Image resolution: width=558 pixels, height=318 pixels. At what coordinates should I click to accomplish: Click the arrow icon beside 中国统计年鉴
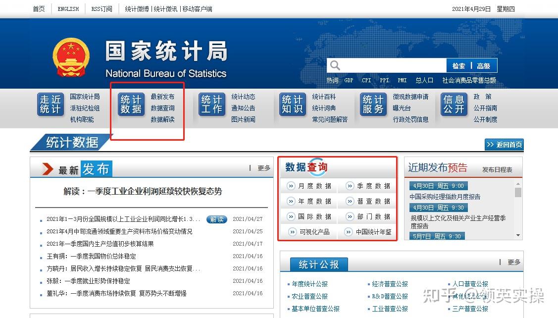[349, 232]
